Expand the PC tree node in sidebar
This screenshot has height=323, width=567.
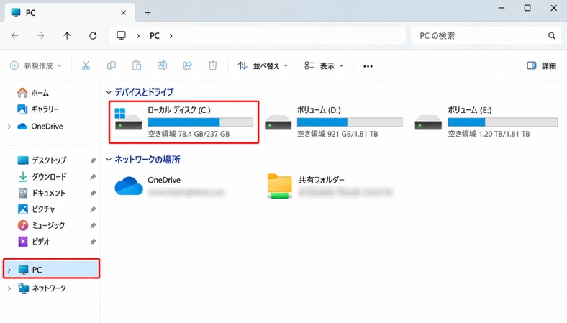tap(9, 270)
